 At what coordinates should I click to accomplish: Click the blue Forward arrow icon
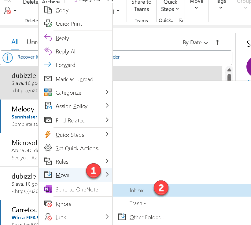pos(48,64)
